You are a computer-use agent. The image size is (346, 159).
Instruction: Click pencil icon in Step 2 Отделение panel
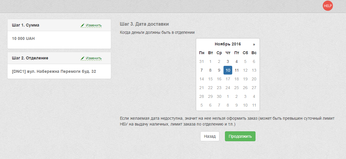83,58
